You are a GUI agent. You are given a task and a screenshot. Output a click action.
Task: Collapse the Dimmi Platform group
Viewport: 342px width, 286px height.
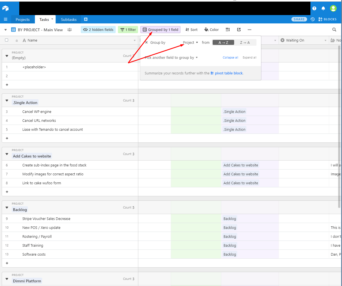point(7,279)
